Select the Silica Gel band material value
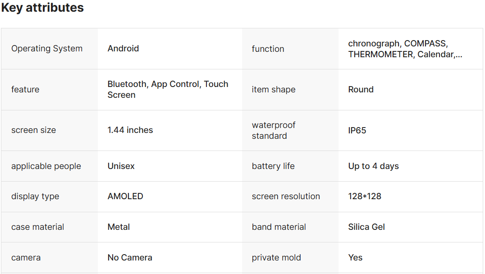The image size is (485, 274). point(366,227)
